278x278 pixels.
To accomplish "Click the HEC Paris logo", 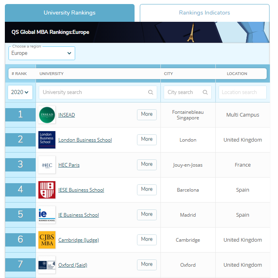I will [x=47, y=165].
